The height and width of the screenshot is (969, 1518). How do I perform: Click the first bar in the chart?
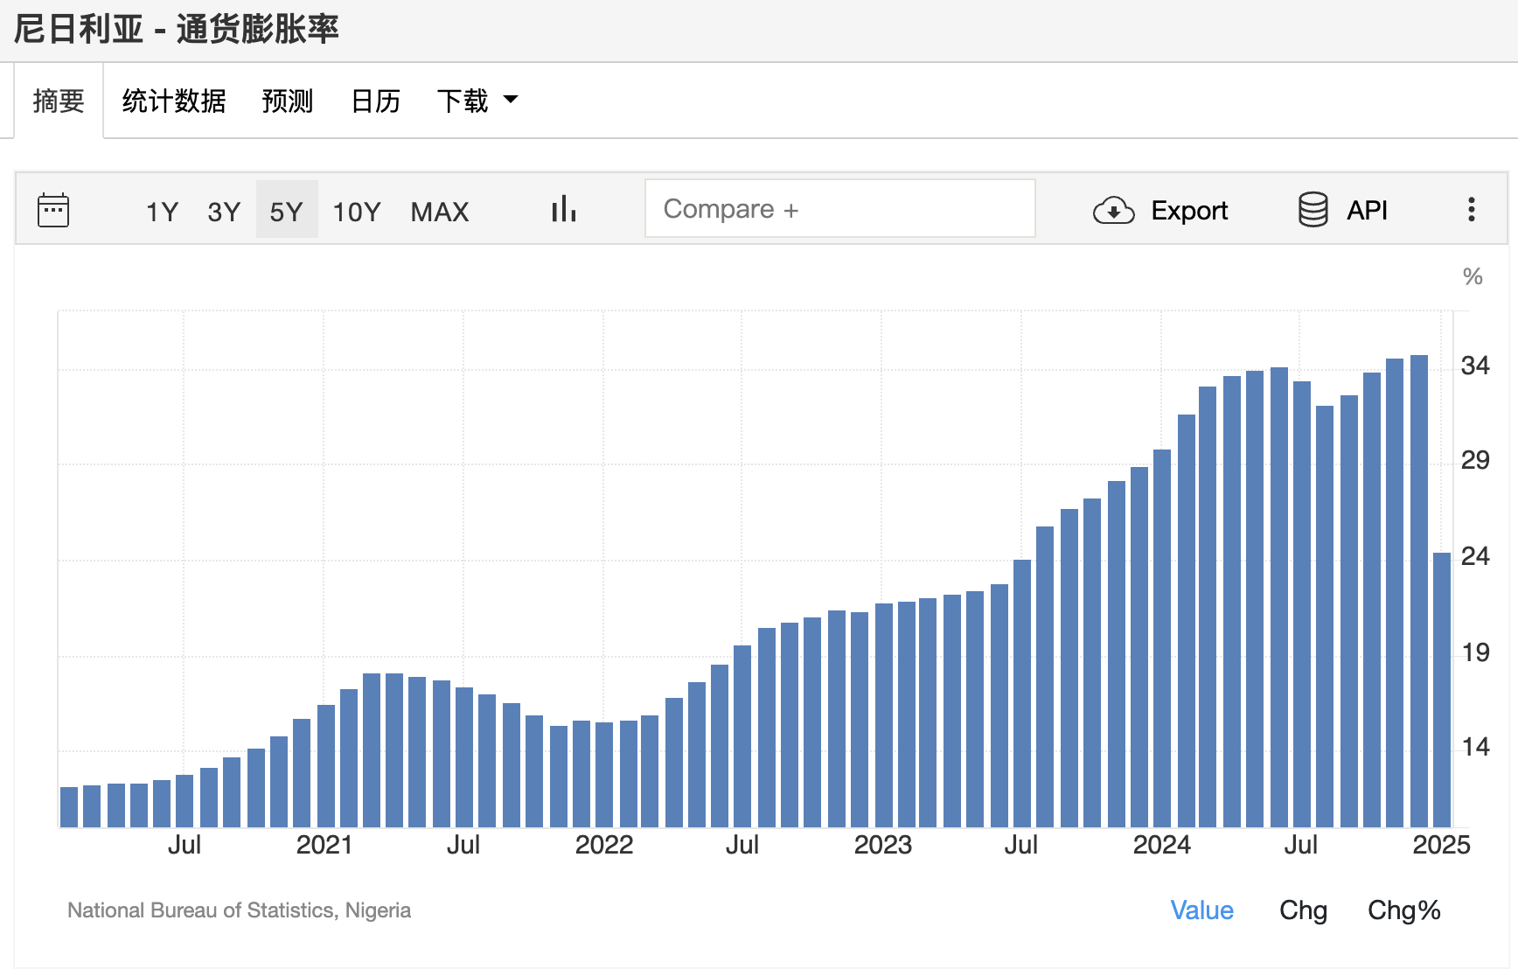(69, 807)
